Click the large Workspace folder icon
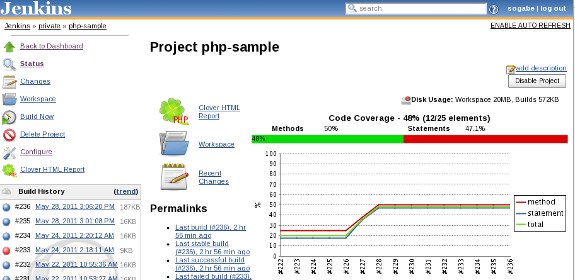This screenshot has height=280, width=575. point(174,143)
